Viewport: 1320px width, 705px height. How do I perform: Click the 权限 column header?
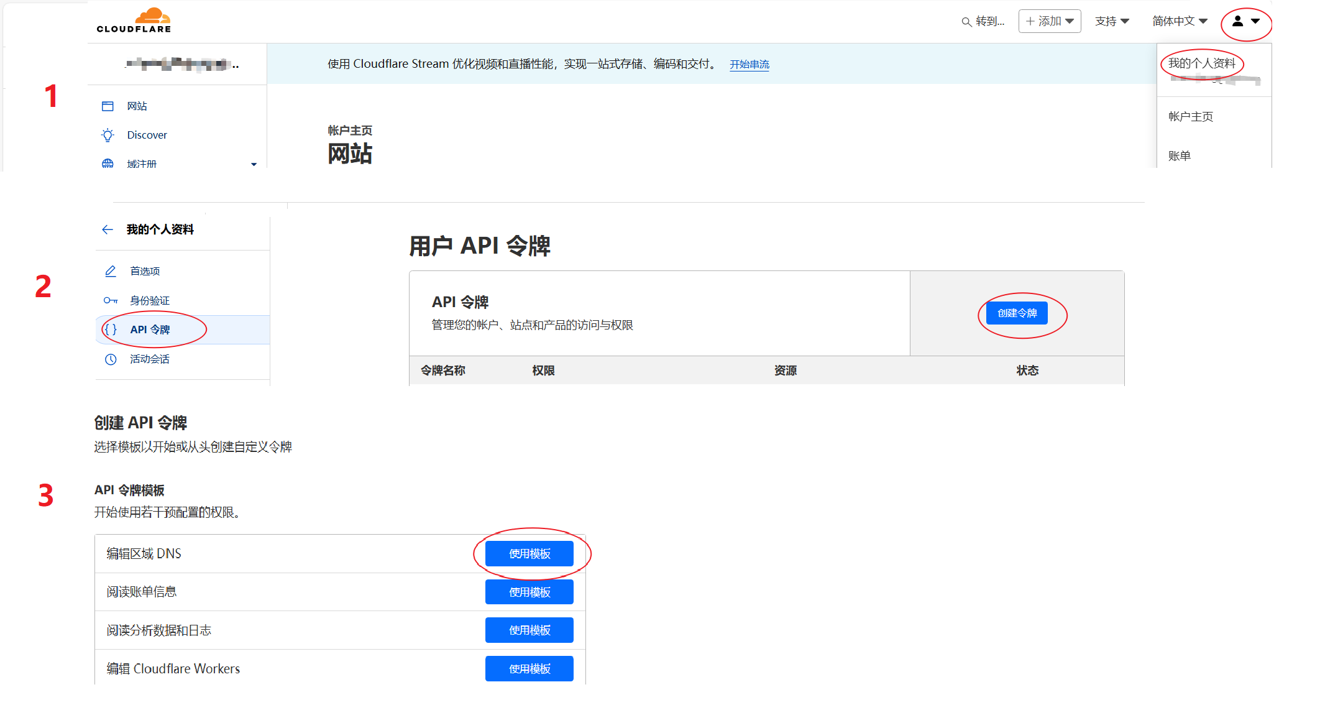[x=543, y=371]
